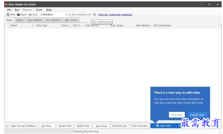Open the Run menu
This screenshot has width=223, height=134.
[x=17, y=10]
